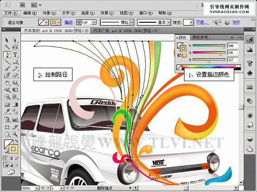Open the Layers panel dock icon

click(x=250, y=139)
